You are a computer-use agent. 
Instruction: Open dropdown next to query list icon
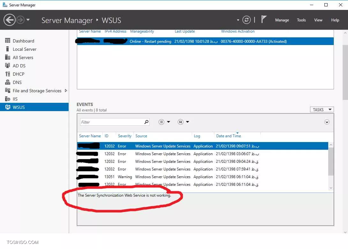[168, 122]
